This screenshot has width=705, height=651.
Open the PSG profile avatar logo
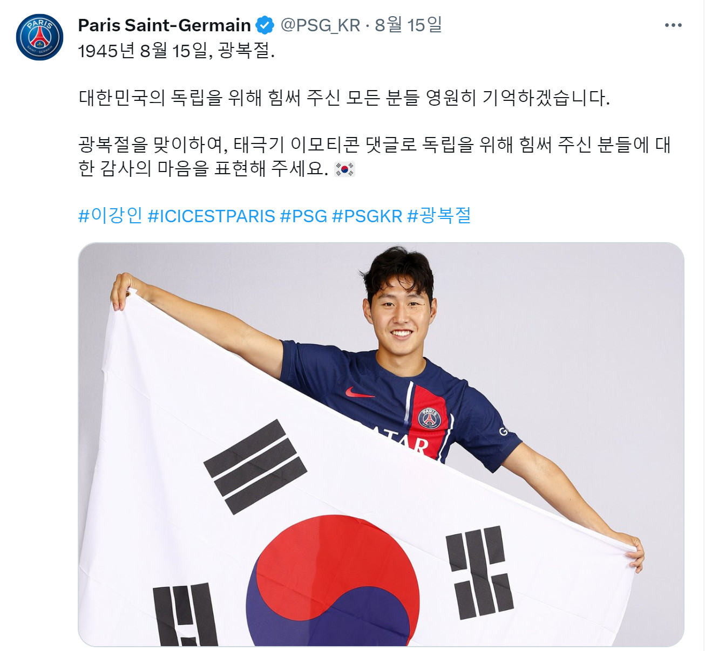pos(40,37)
